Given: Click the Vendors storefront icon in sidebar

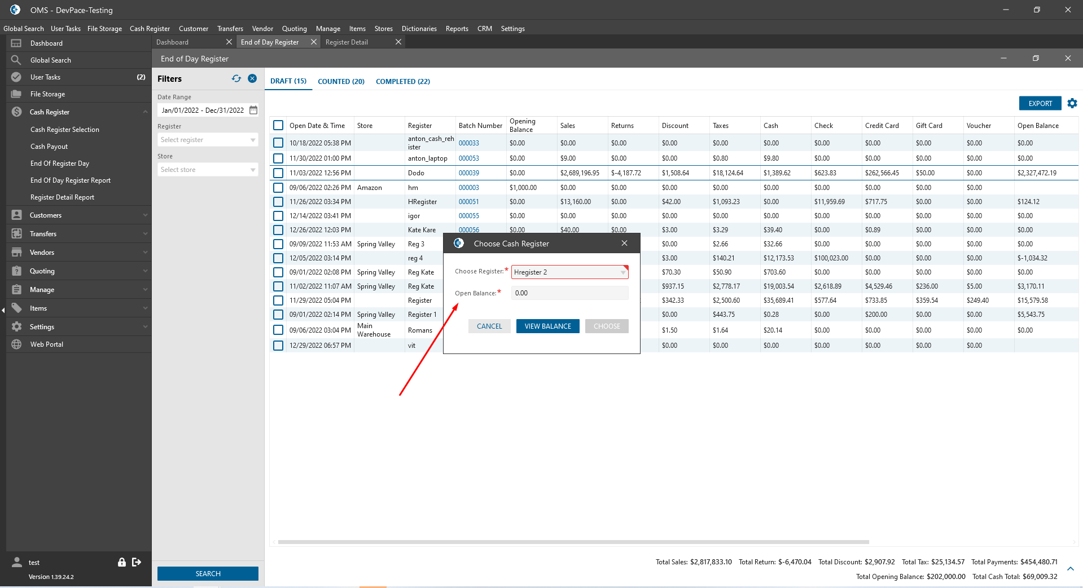Looking at the screenshot, I should click(x=16, y=253).
